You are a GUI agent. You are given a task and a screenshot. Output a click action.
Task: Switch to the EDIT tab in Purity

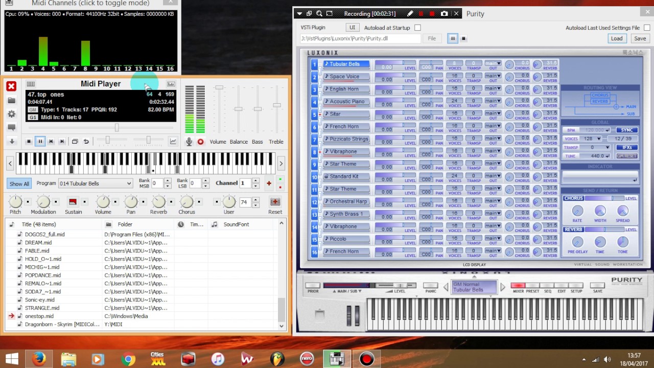coord(562,286)
